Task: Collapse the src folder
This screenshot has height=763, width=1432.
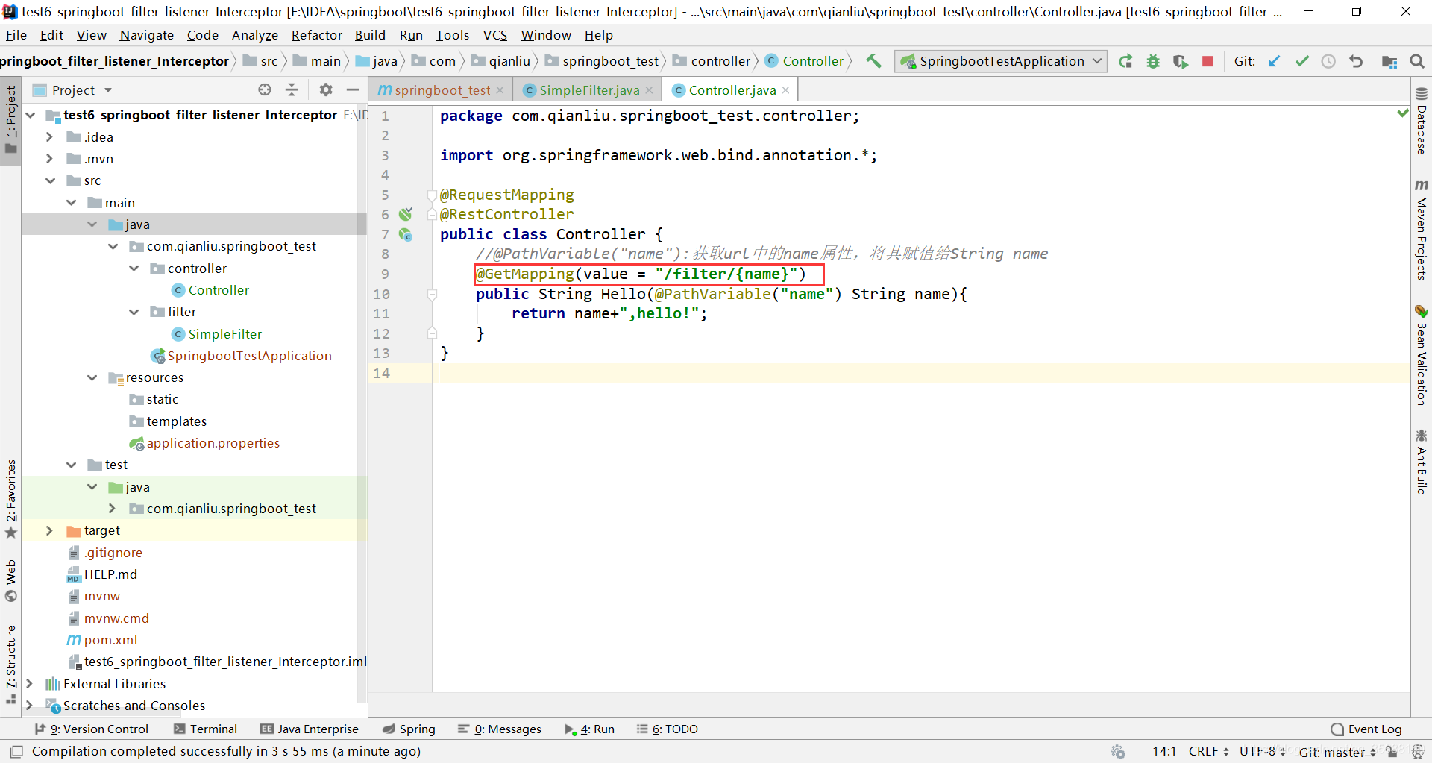Action: [x=49, y=180]
